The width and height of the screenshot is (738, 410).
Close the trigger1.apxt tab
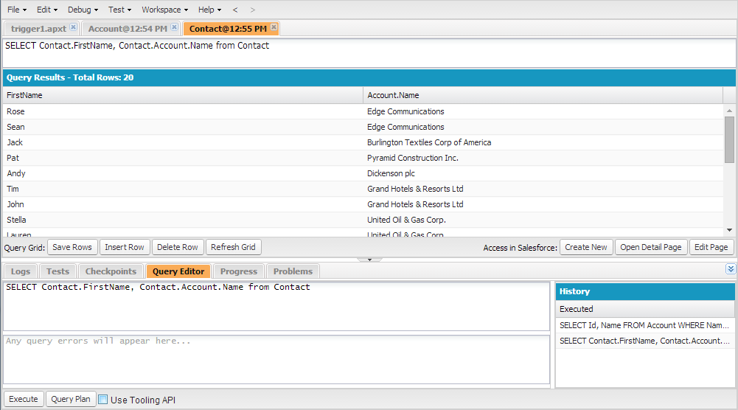click(x=73, y=27)
